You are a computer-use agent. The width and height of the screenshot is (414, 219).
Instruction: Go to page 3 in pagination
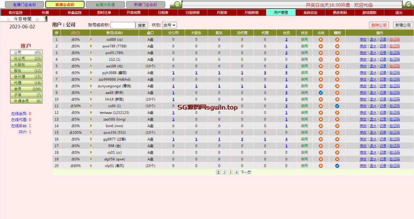[230, 172]
